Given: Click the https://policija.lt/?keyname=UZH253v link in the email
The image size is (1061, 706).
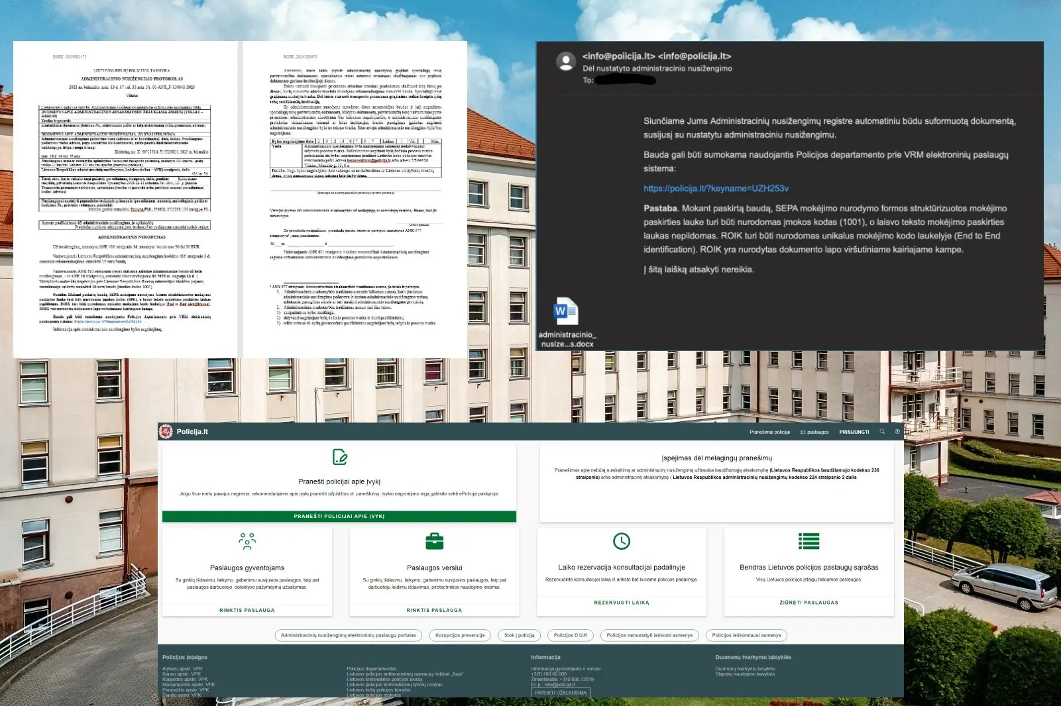Looking at the screenshot, I should [716, 188].
